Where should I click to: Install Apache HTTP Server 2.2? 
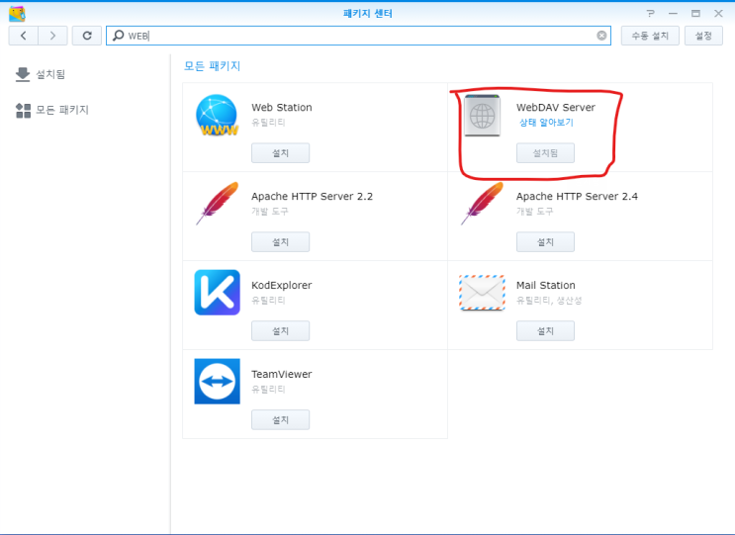[x=280, y=241]
